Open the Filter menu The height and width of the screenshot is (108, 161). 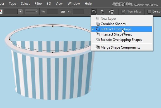coord(38,4)
